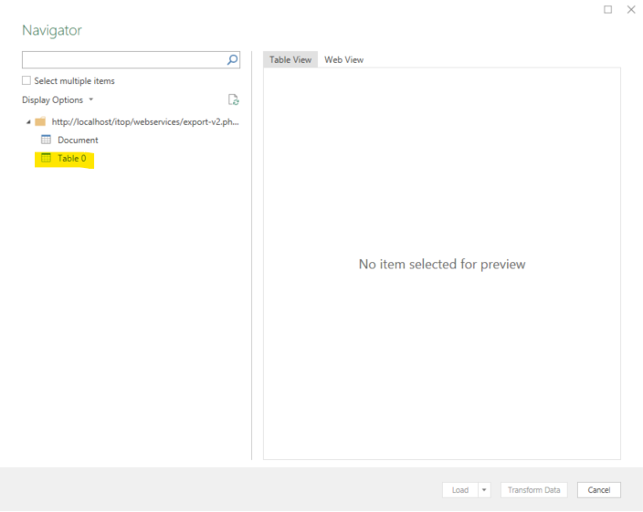The width and height of the screenshot is (643, 512).
Task: Click the search magnifier icon
Action: click(232, 60)
